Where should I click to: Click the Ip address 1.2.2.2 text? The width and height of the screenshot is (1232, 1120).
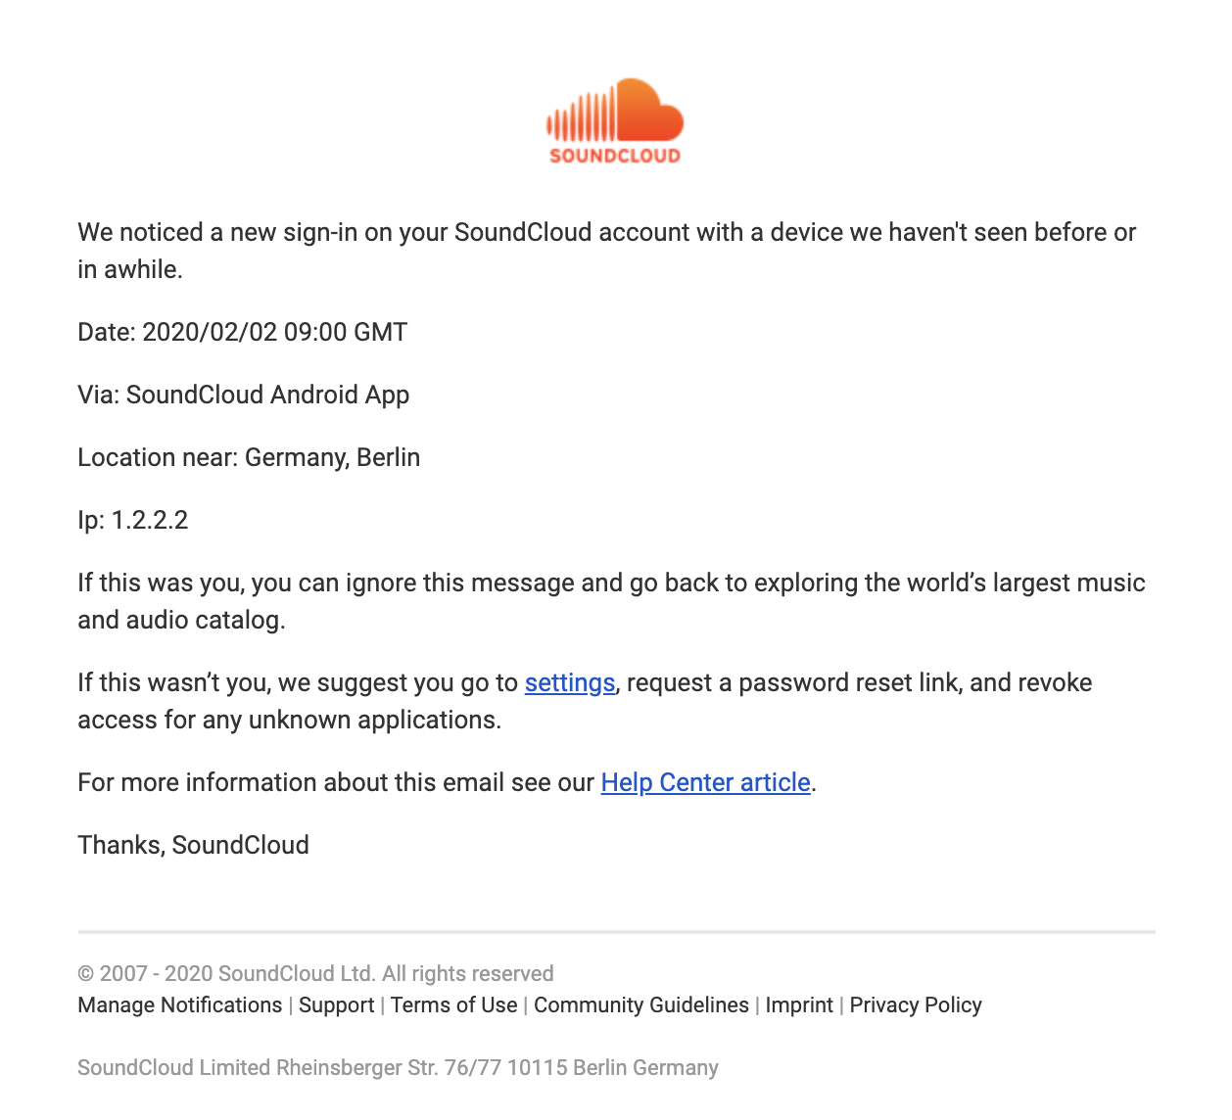click(x=133, y=520)
